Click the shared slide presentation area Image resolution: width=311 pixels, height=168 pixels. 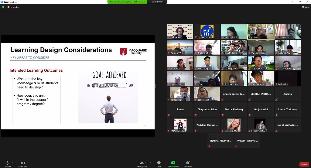[78, 86]
